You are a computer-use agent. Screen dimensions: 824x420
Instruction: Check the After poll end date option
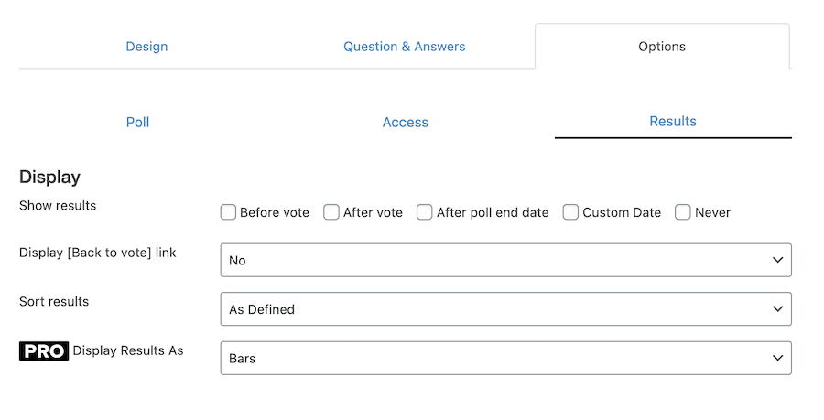tap(425, 212)
